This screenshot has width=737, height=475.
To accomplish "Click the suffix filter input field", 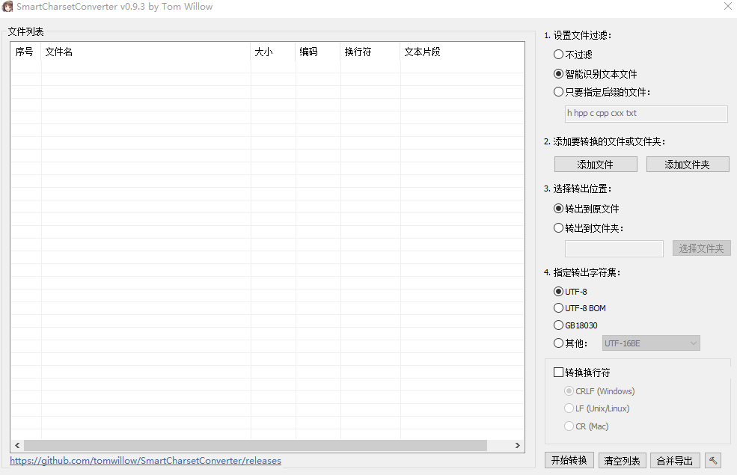I will click(646, 114).
